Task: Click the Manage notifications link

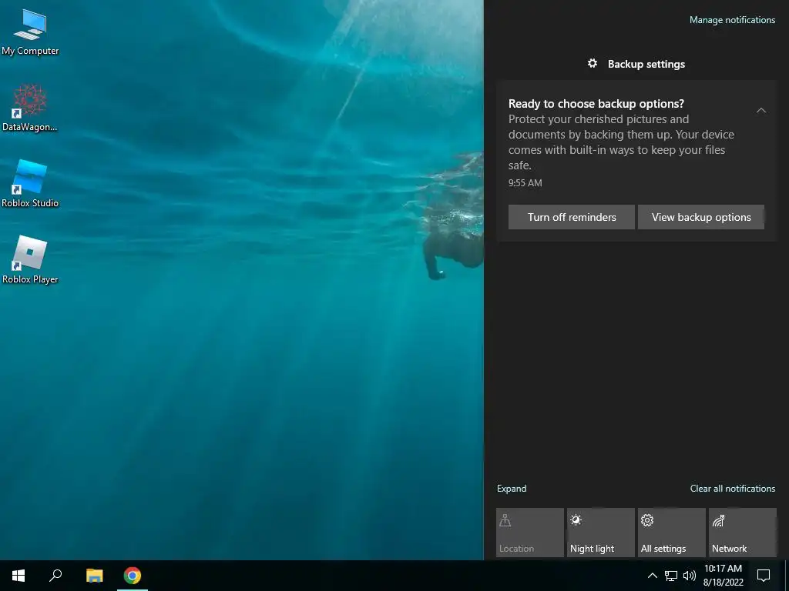Action: click(x=732, y=20)
